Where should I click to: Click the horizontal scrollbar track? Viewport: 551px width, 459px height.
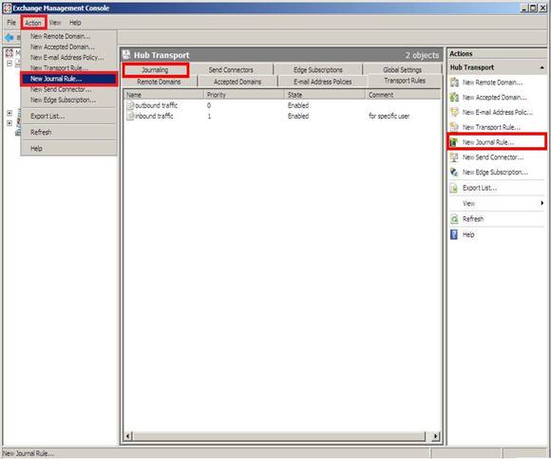pyautogui.click(x=279, y=436)
